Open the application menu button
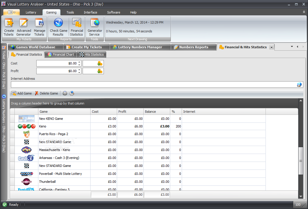 click(x=12, y=12)
